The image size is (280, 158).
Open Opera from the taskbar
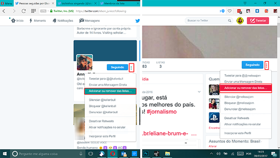coord(112,154)
